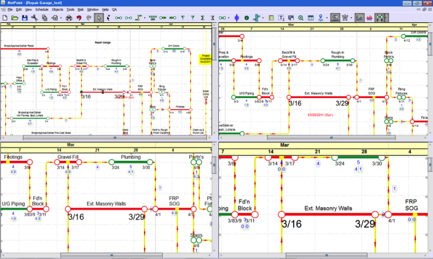Screen dimensions: 433x259
Task: Expand dropdown arrow next to map pin icon
Action: tap(326, 18)
